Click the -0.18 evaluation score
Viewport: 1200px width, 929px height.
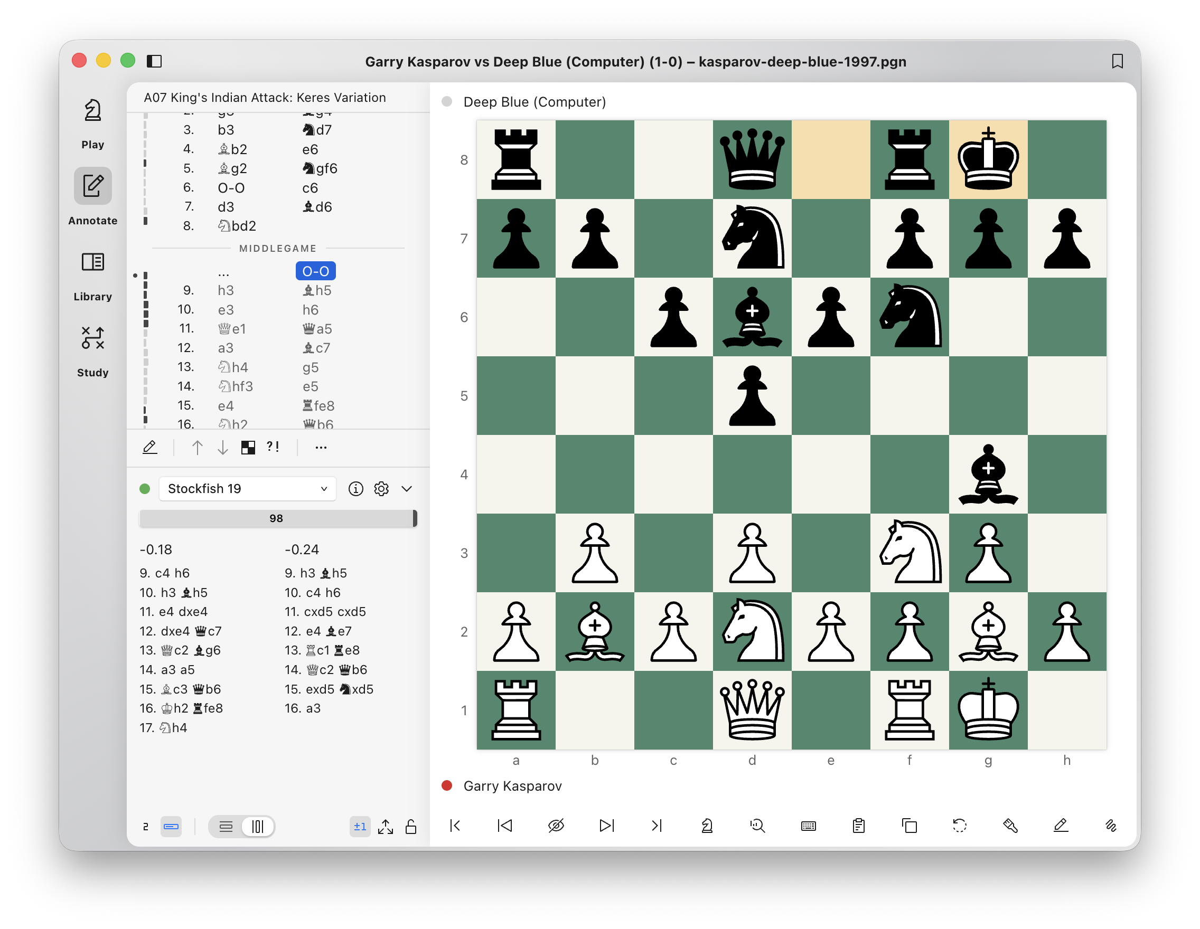156,549
